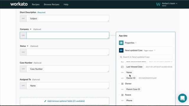
Task: Click the Workato logo
Action: point(19,4)
